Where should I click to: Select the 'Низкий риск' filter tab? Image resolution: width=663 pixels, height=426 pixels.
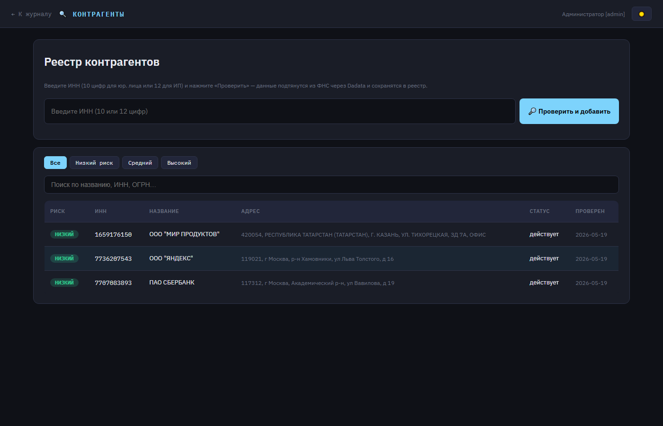click(x=94, y=163)
